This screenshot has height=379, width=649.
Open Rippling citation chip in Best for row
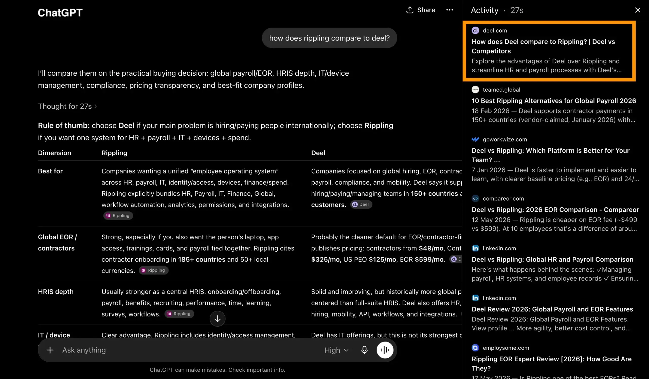pos(118,216)
